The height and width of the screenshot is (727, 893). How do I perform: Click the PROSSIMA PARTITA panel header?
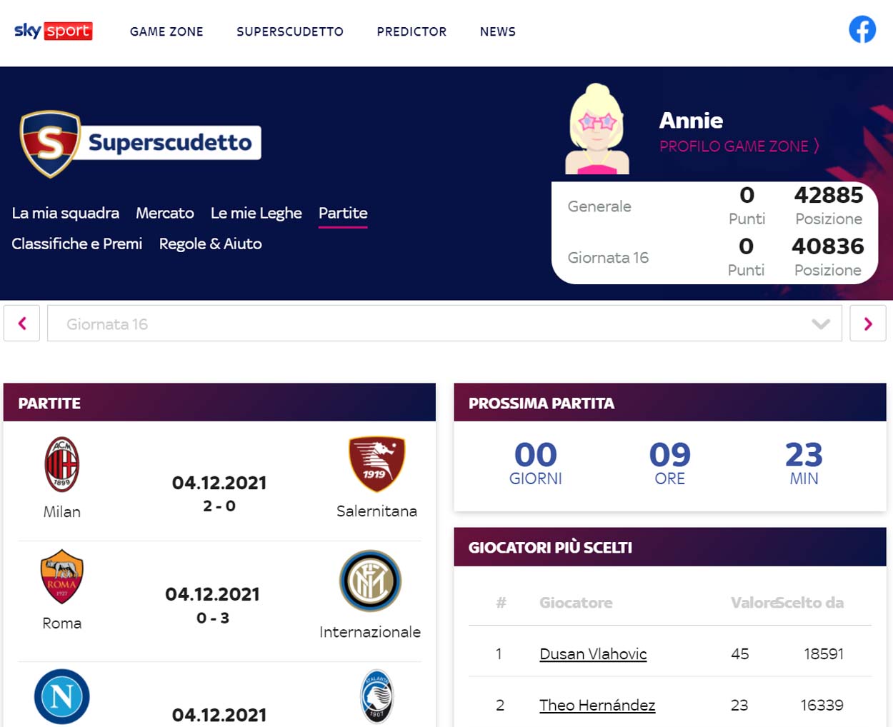(x=670, y=403)
